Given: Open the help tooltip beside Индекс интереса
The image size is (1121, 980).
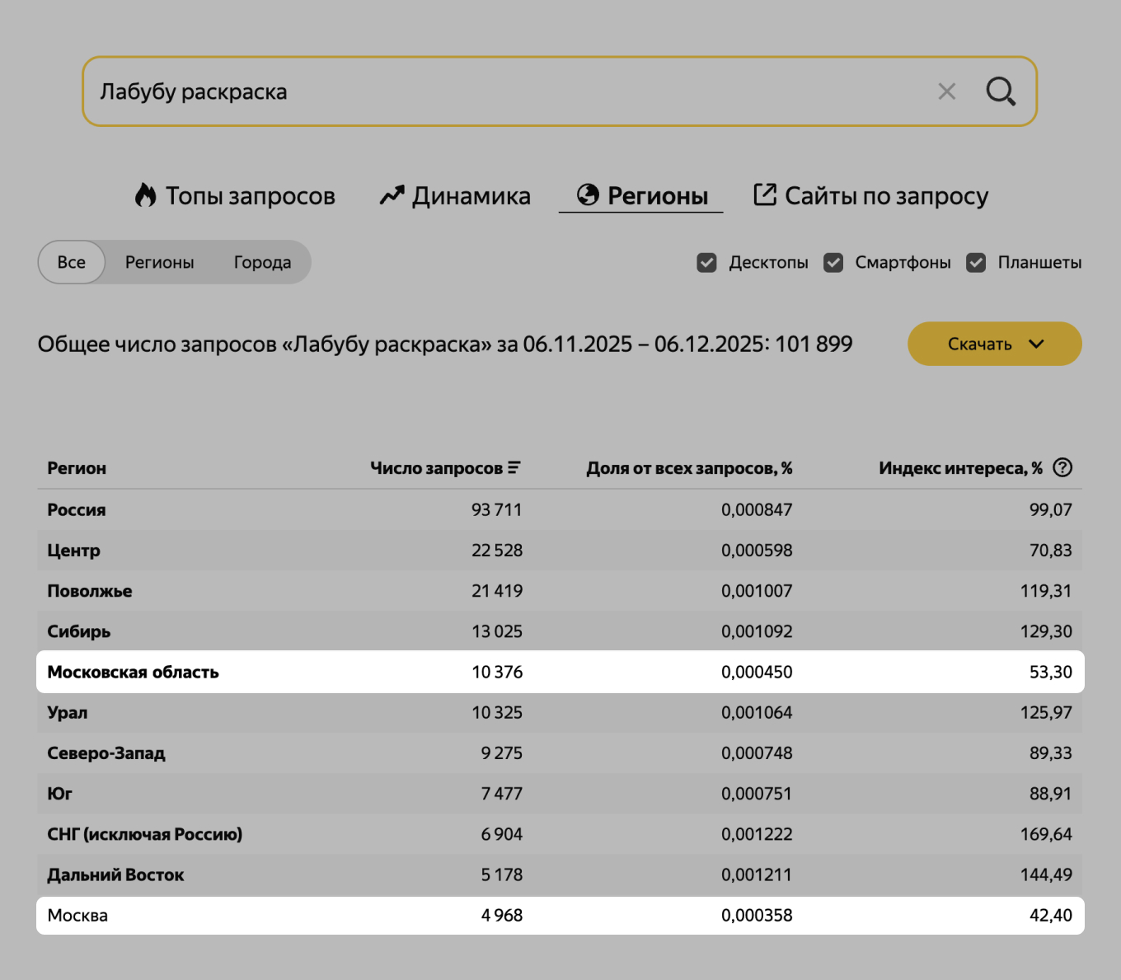Looking at the screenshot, I should coord(1062,467).
